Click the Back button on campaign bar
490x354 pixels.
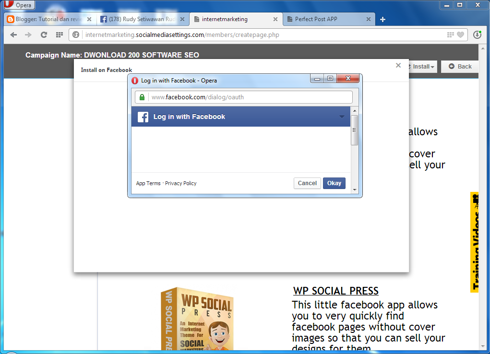[x=460, y=67]
